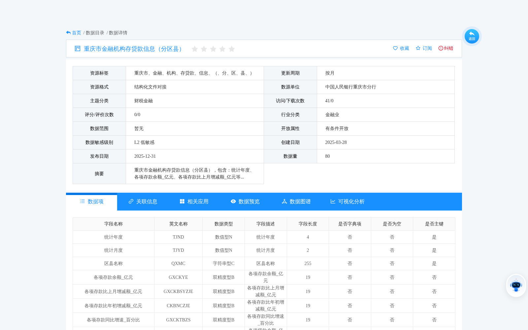Click the 41/0 visits/downloads value
Image resolution: width=528 pixels, height=330 pixels.
[329, 101]
